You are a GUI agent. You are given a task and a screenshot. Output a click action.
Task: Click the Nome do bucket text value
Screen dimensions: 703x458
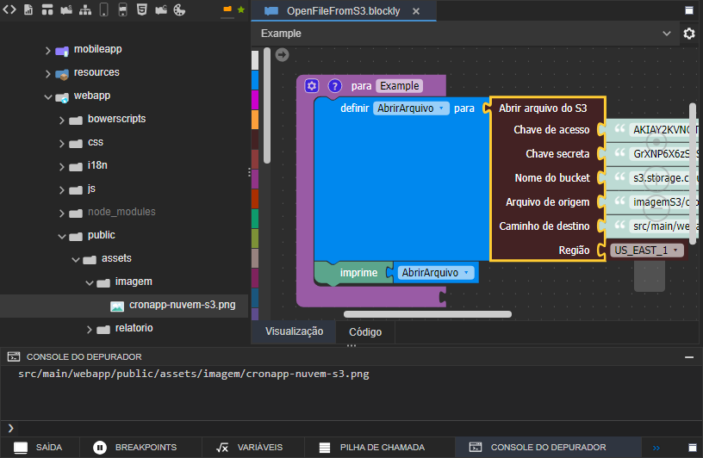[662, 178]
